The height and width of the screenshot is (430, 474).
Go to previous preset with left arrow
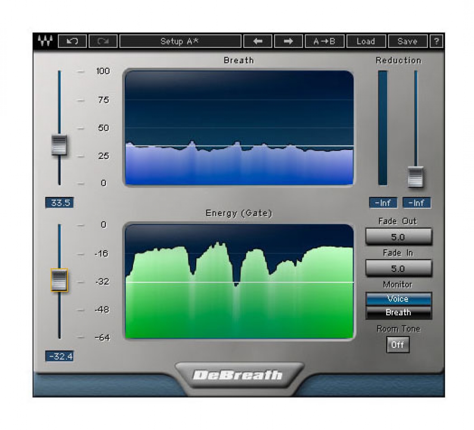[x=258, y=41]
